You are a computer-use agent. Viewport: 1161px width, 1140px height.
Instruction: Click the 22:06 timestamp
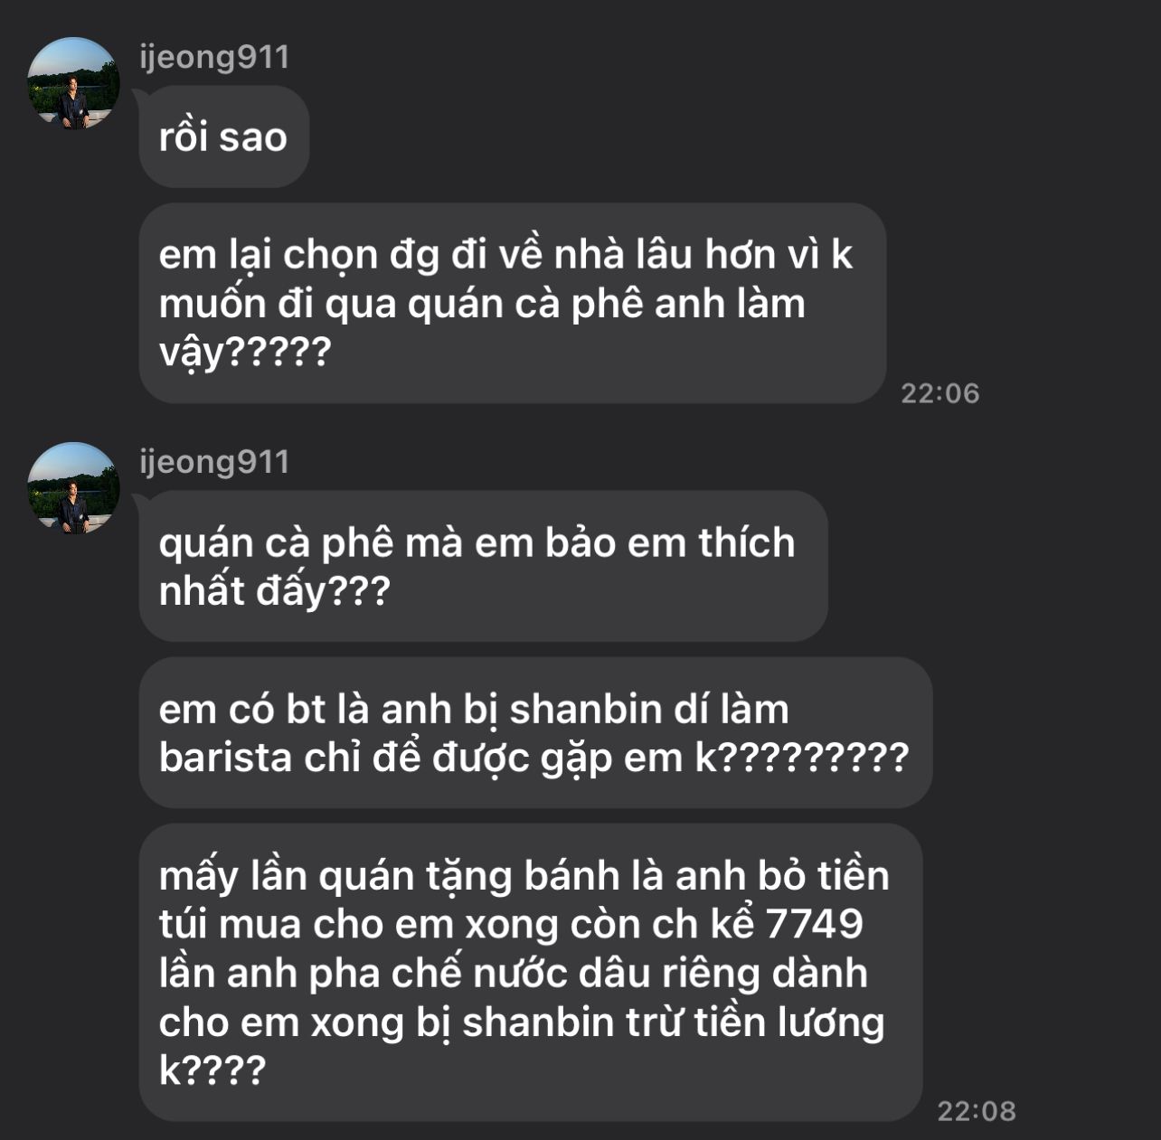[x=940, y=393]
